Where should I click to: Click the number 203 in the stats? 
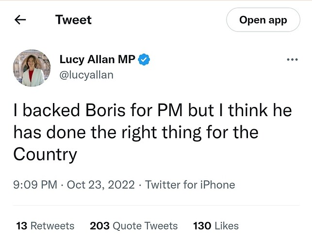[99, 226]
